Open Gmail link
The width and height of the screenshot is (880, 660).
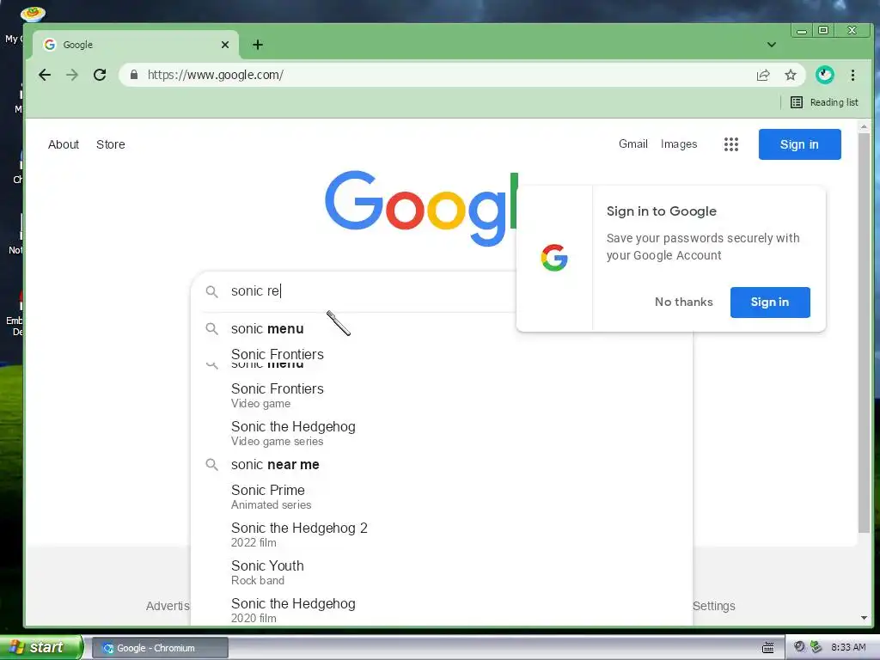(x=633, y=144)
